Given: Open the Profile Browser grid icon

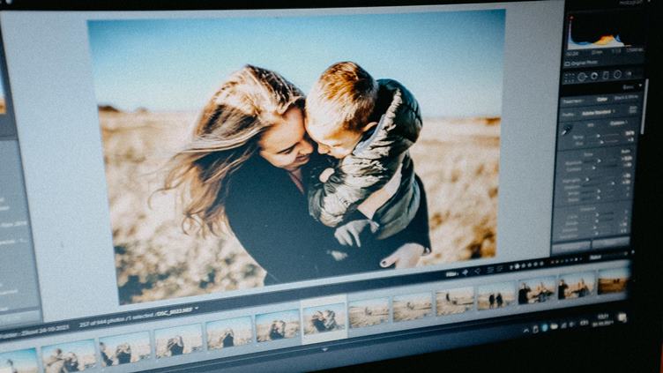Looking at the screenshot, I should 633,109.
